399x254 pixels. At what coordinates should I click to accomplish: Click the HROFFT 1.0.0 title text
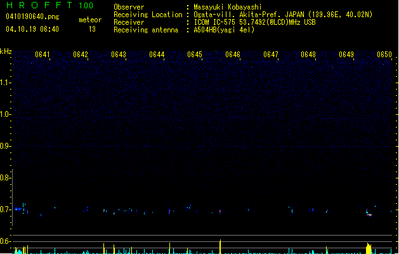(50, 5)
